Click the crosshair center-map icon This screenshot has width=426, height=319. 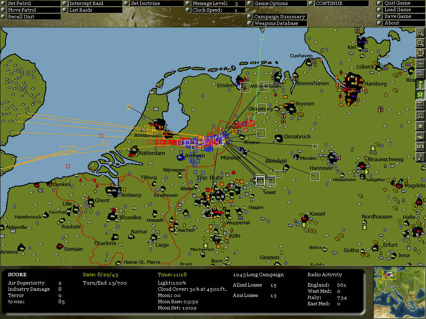[x=420, y=53]
